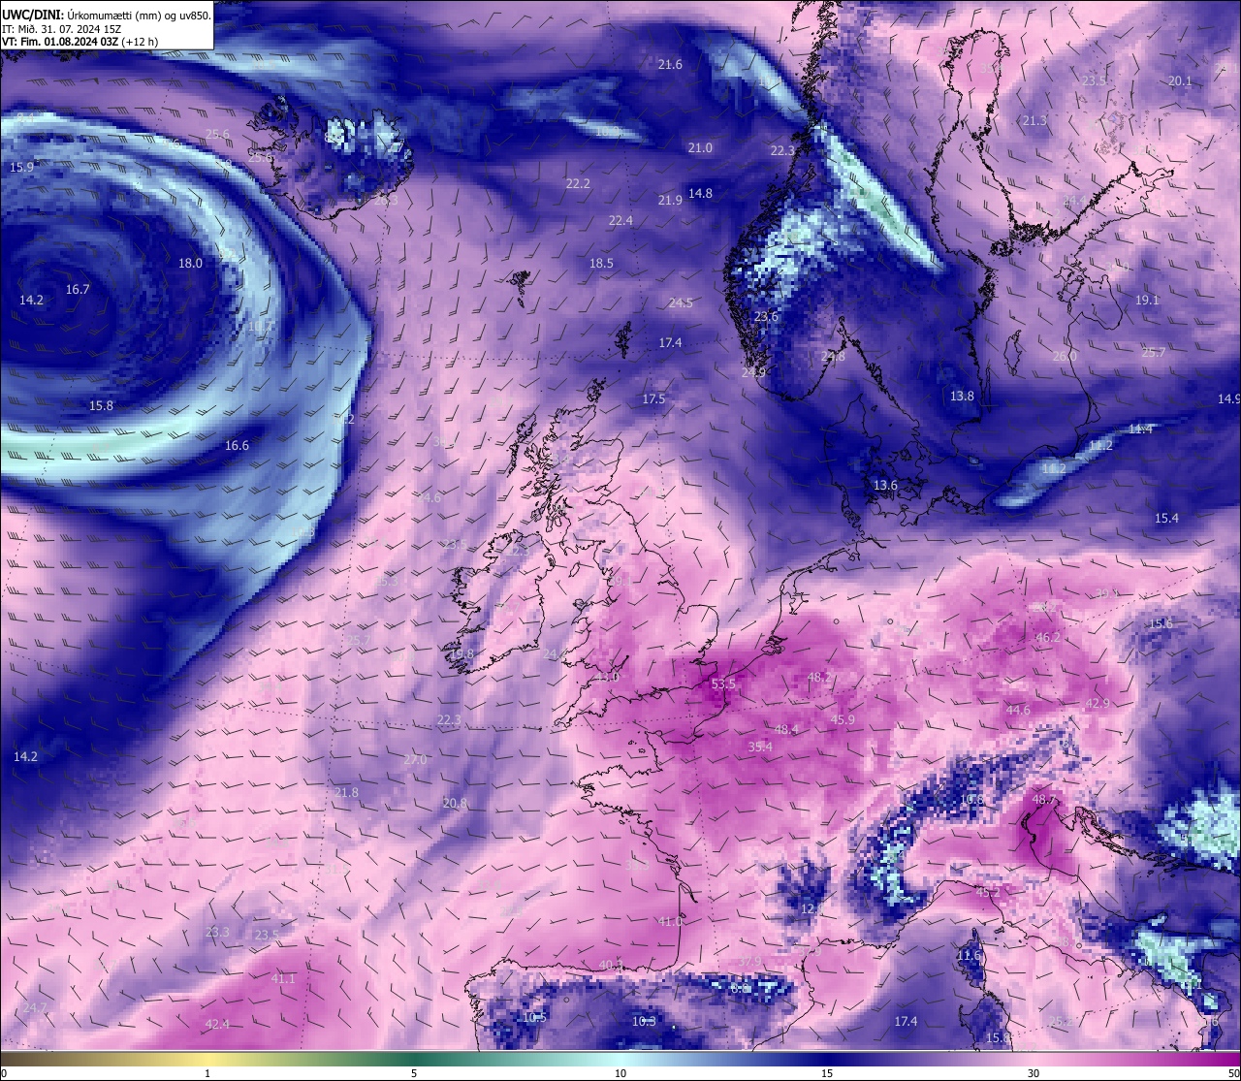Click the 35.4 value label
Viewport: 1241px width, 1081px height.
click(x=760, y=747)
